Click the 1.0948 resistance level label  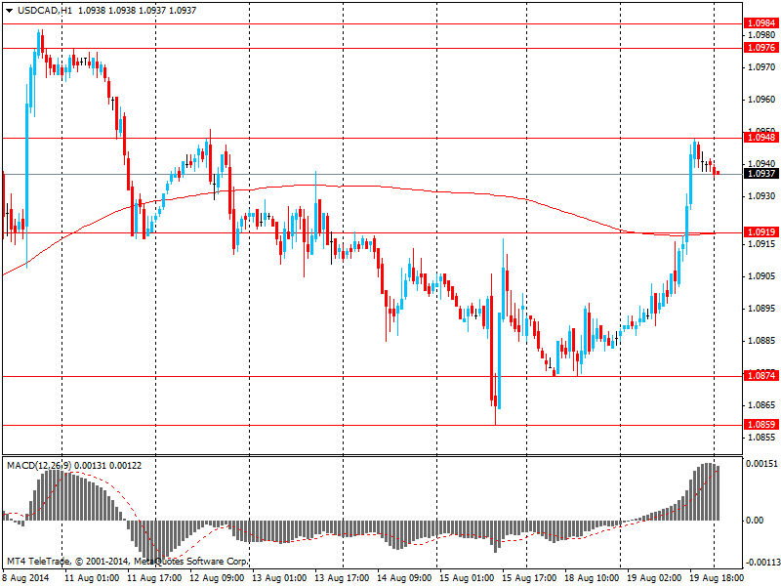[760, 138]
